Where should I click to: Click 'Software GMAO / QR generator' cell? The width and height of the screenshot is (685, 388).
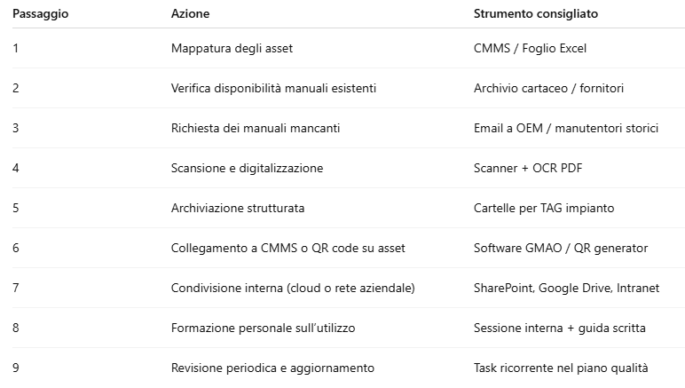click(x=561, y=248)
